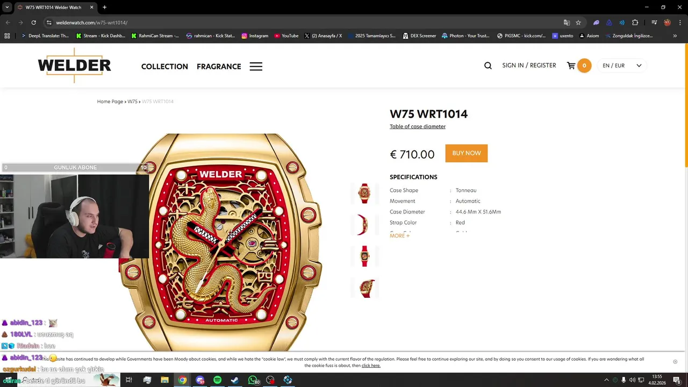
Task: Open the shopping cart icon
Action: 571,66
